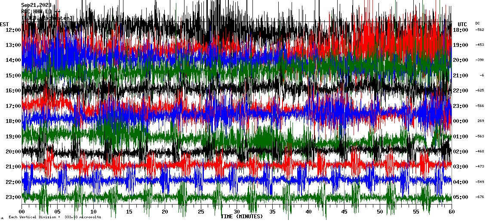Image resolution: width=486 pixels, height=223 pixels.
Task: Click the 02:00 UTC time label
Action: 460,152
